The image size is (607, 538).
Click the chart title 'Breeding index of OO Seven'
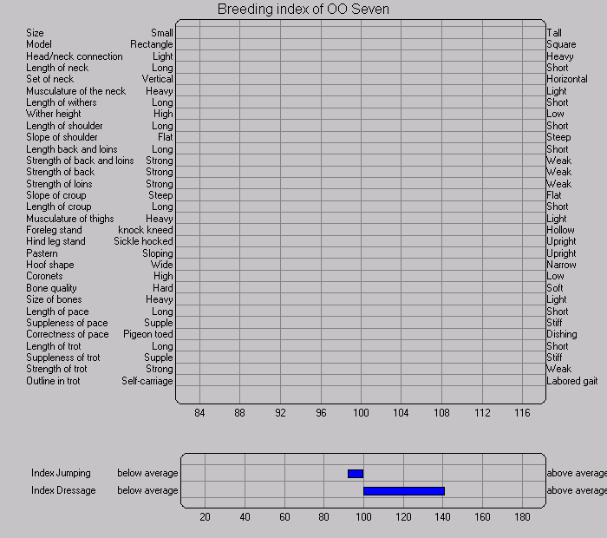pyautogui.click(x=303, y=9)
